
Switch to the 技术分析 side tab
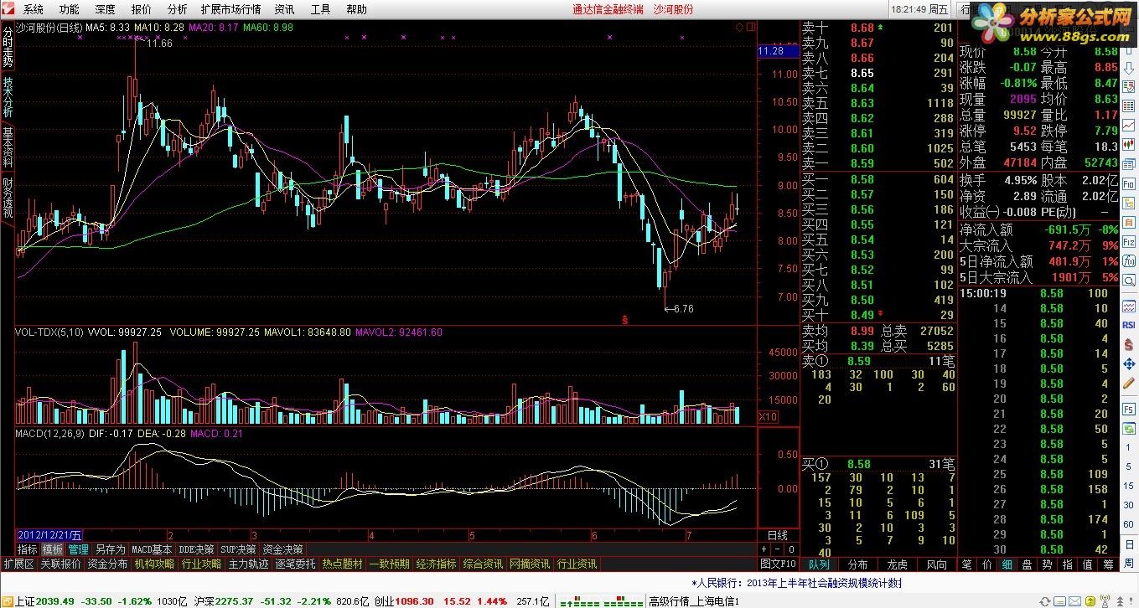[8, 97]
